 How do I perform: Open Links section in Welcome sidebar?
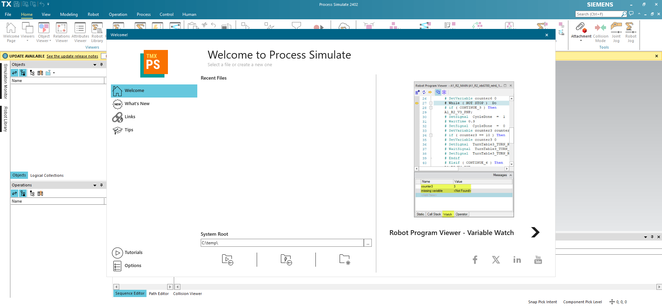pos(154,117)
